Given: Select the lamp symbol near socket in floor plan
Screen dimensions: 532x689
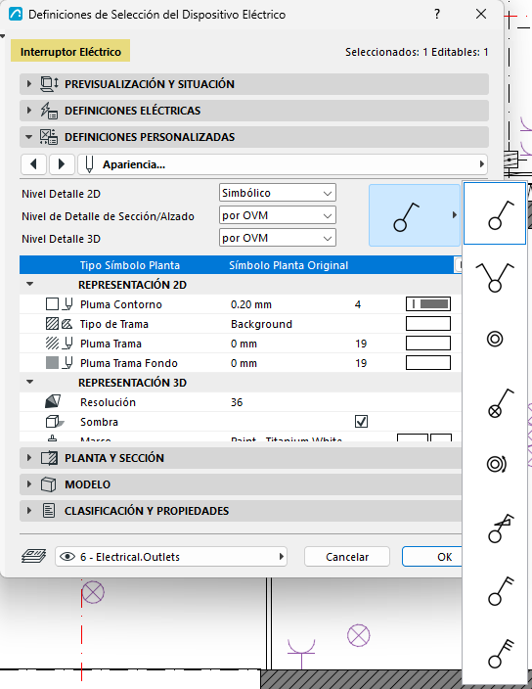Looking at the screenshot, I should pos(359,635).
